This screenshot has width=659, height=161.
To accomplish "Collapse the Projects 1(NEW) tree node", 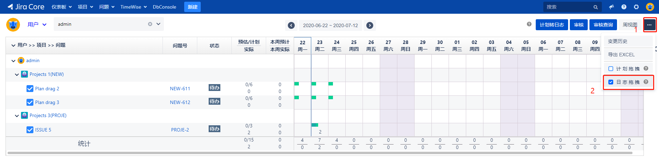I will click(17, 74).
